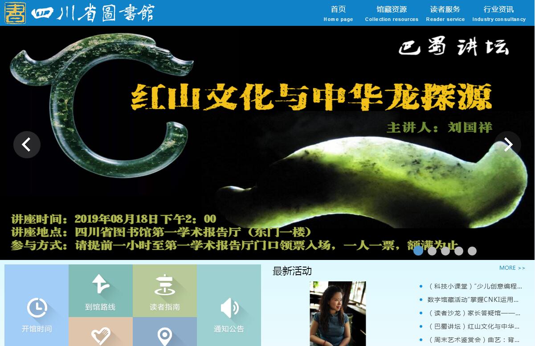
Task: Open the 数字馆藏活动 CNKI activity link
Action: (473, 300)
